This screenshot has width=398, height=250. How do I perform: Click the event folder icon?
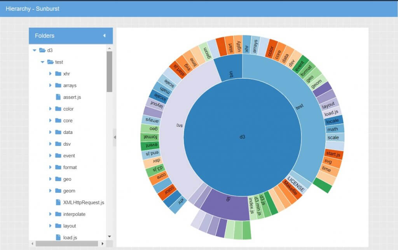[x=58, y=156]
